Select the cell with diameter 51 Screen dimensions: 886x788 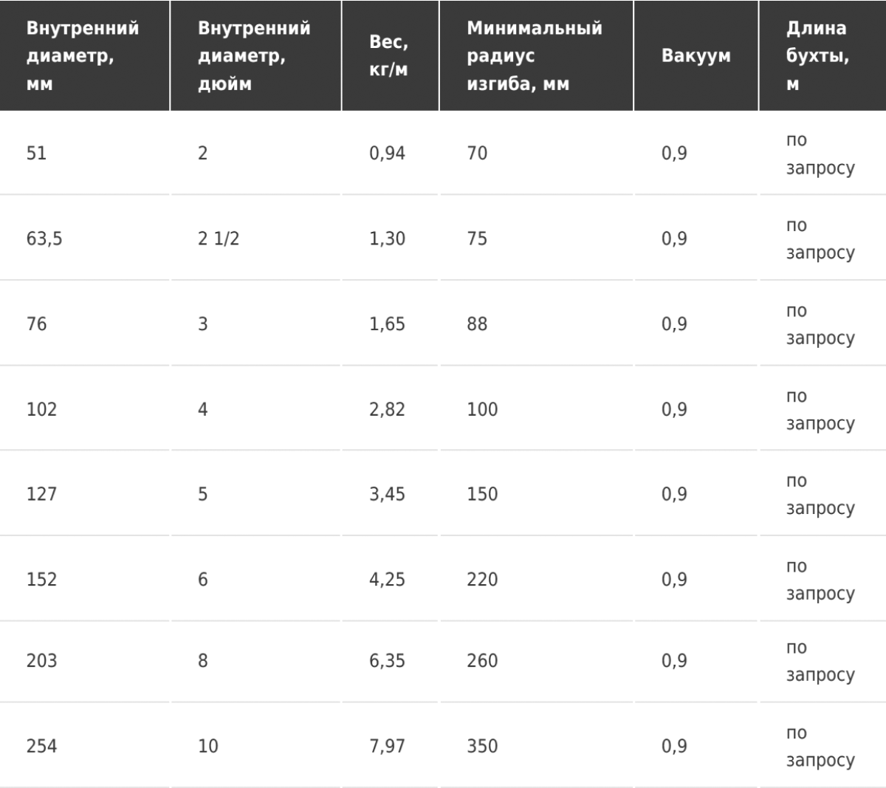click(x=84, y=153)
